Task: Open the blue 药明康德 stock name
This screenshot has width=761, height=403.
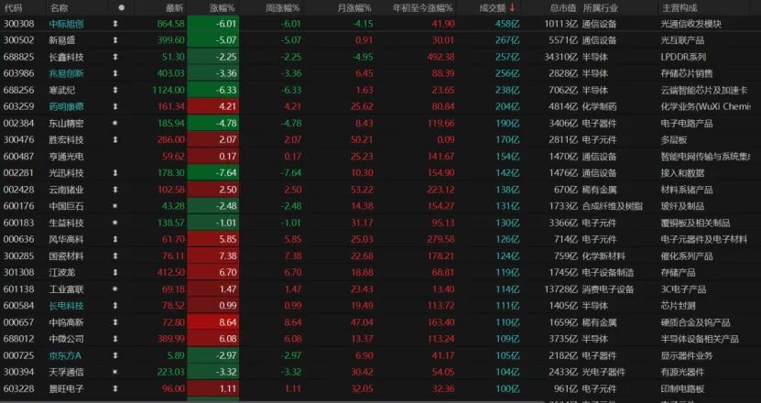Action: click(66, 107)
